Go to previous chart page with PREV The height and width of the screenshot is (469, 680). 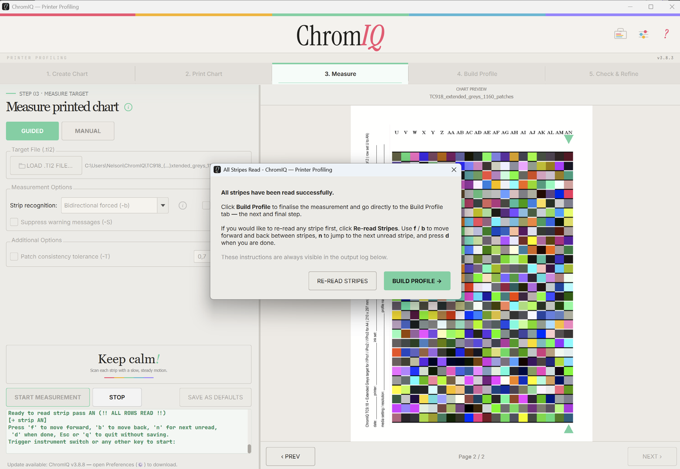click(x=290, y=457)
